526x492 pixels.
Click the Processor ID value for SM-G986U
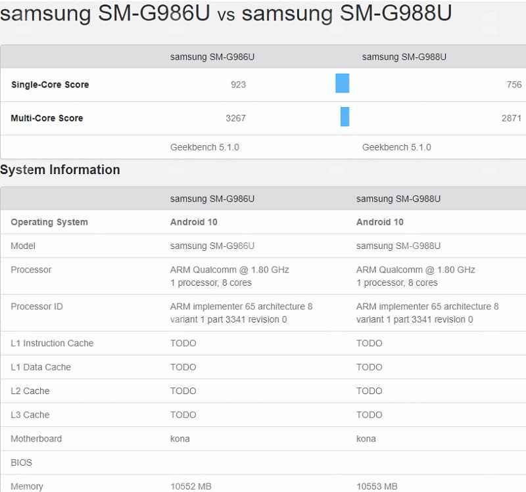point(241,313)
